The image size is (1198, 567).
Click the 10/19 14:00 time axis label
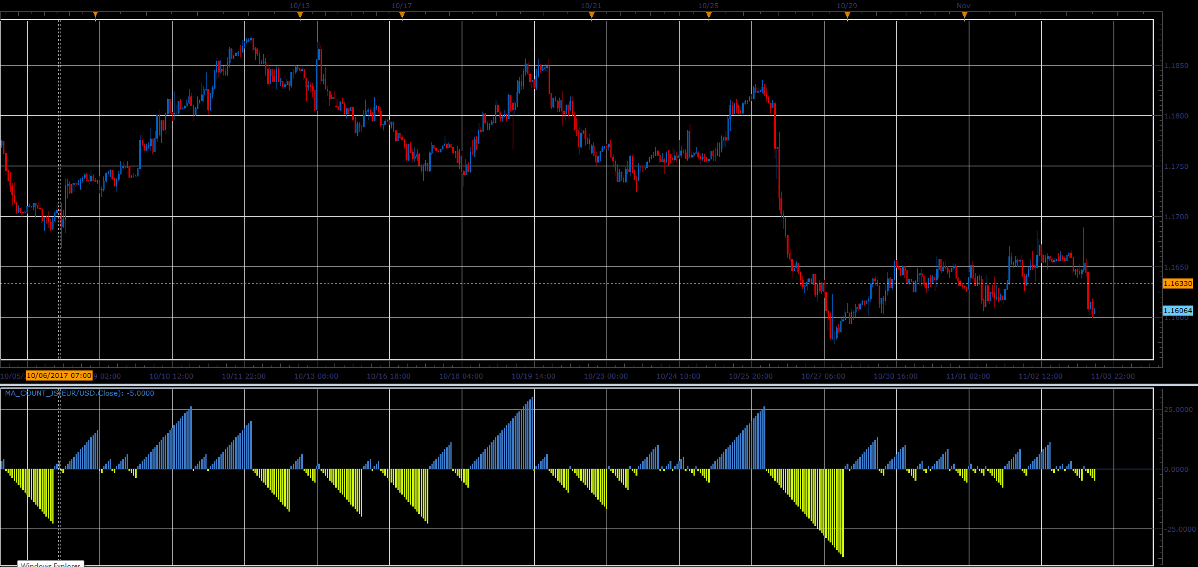[x=533, y=376]
